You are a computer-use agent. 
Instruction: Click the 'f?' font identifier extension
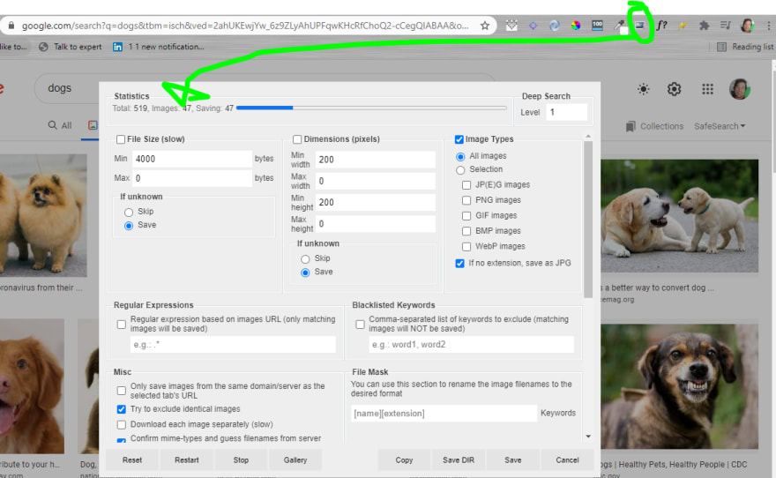click(661, 26)
